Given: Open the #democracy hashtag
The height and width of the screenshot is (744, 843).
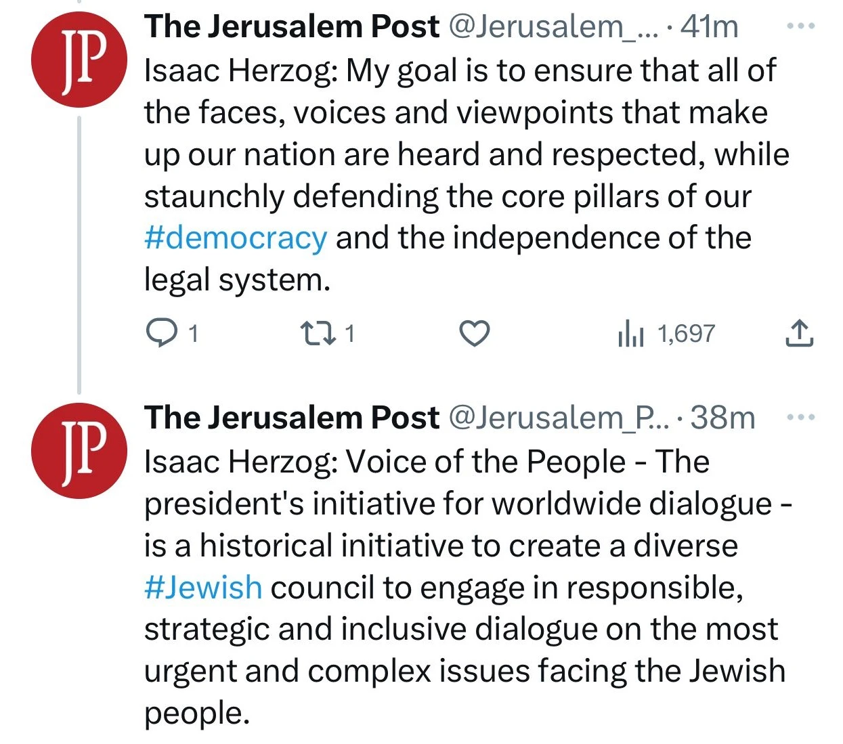Looking at the screenshot, I should pyautogui.click(x=236, y=238).
